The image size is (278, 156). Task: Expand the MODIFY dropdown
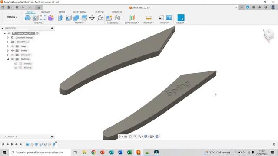[79, 23]
